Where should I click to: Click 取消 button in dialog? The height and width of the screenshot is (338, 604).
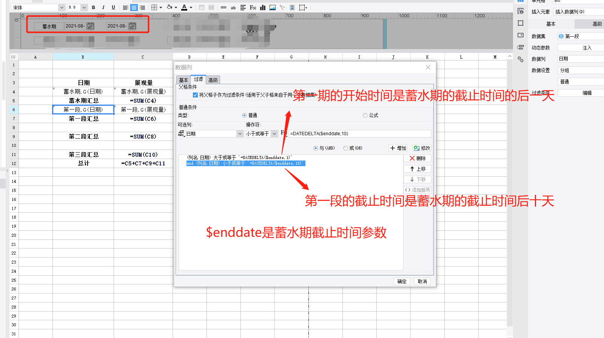coord(422,281)
